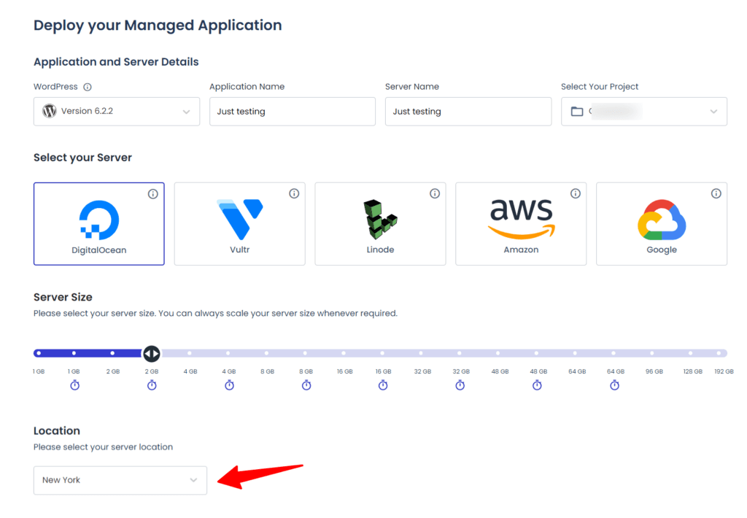Screen dimensions: 747x518
Task: Click the Application Name text field
Action: pyautogui.click(x=292, y=111)
